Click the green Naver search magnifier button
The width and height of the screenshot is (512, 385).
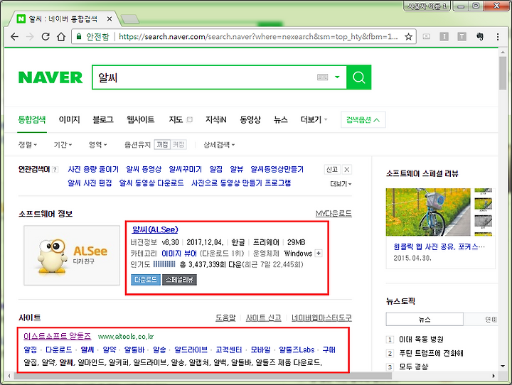click(x=358, y=77)
